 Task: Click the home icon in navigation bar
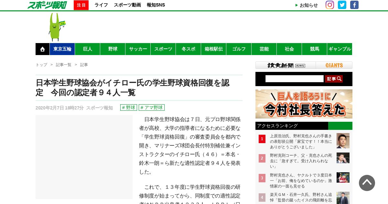(42, 49)
